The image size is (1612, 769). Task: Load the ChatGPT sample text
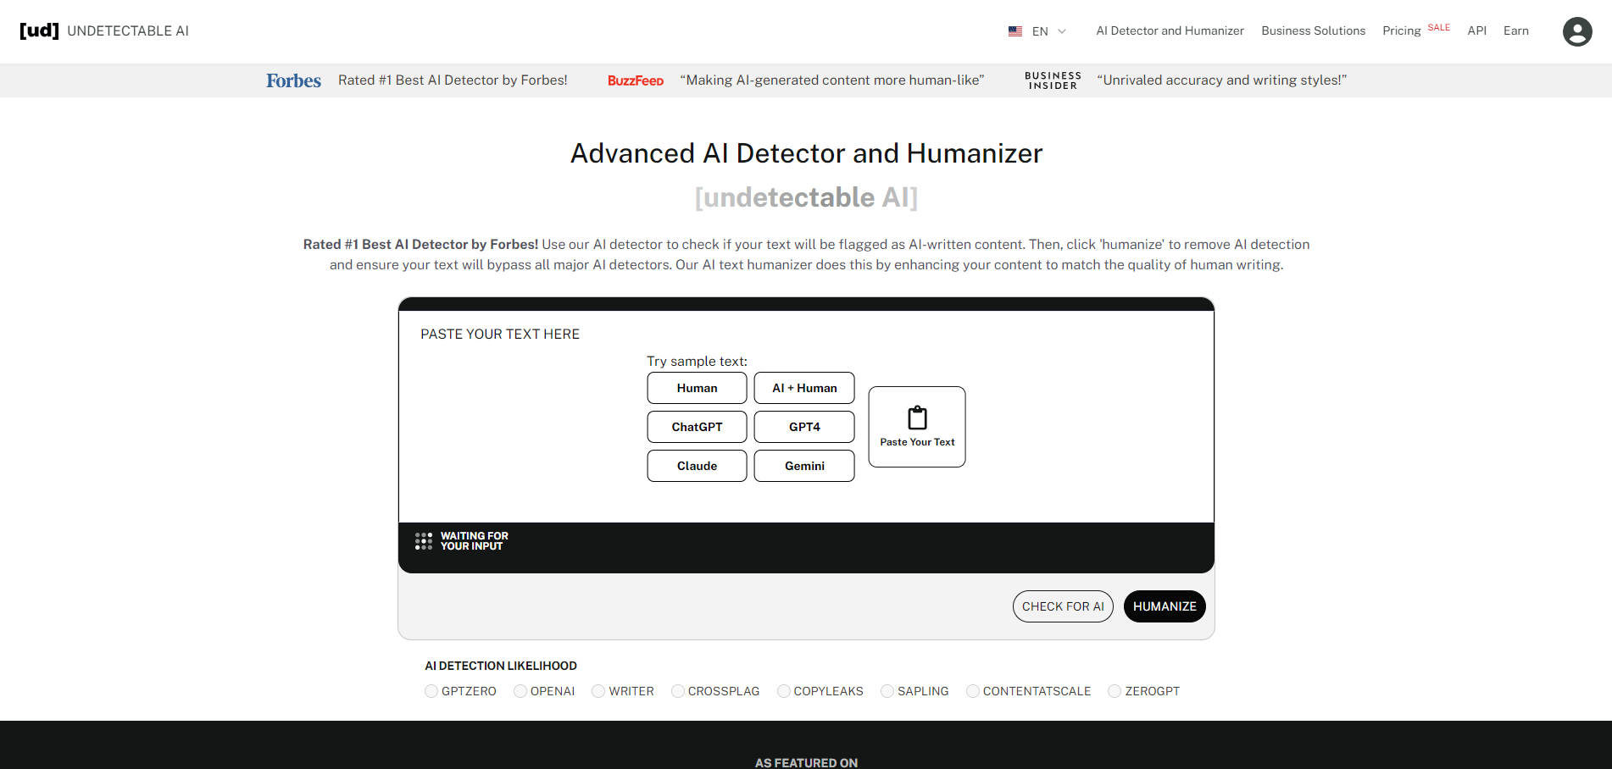pos(697,427)
